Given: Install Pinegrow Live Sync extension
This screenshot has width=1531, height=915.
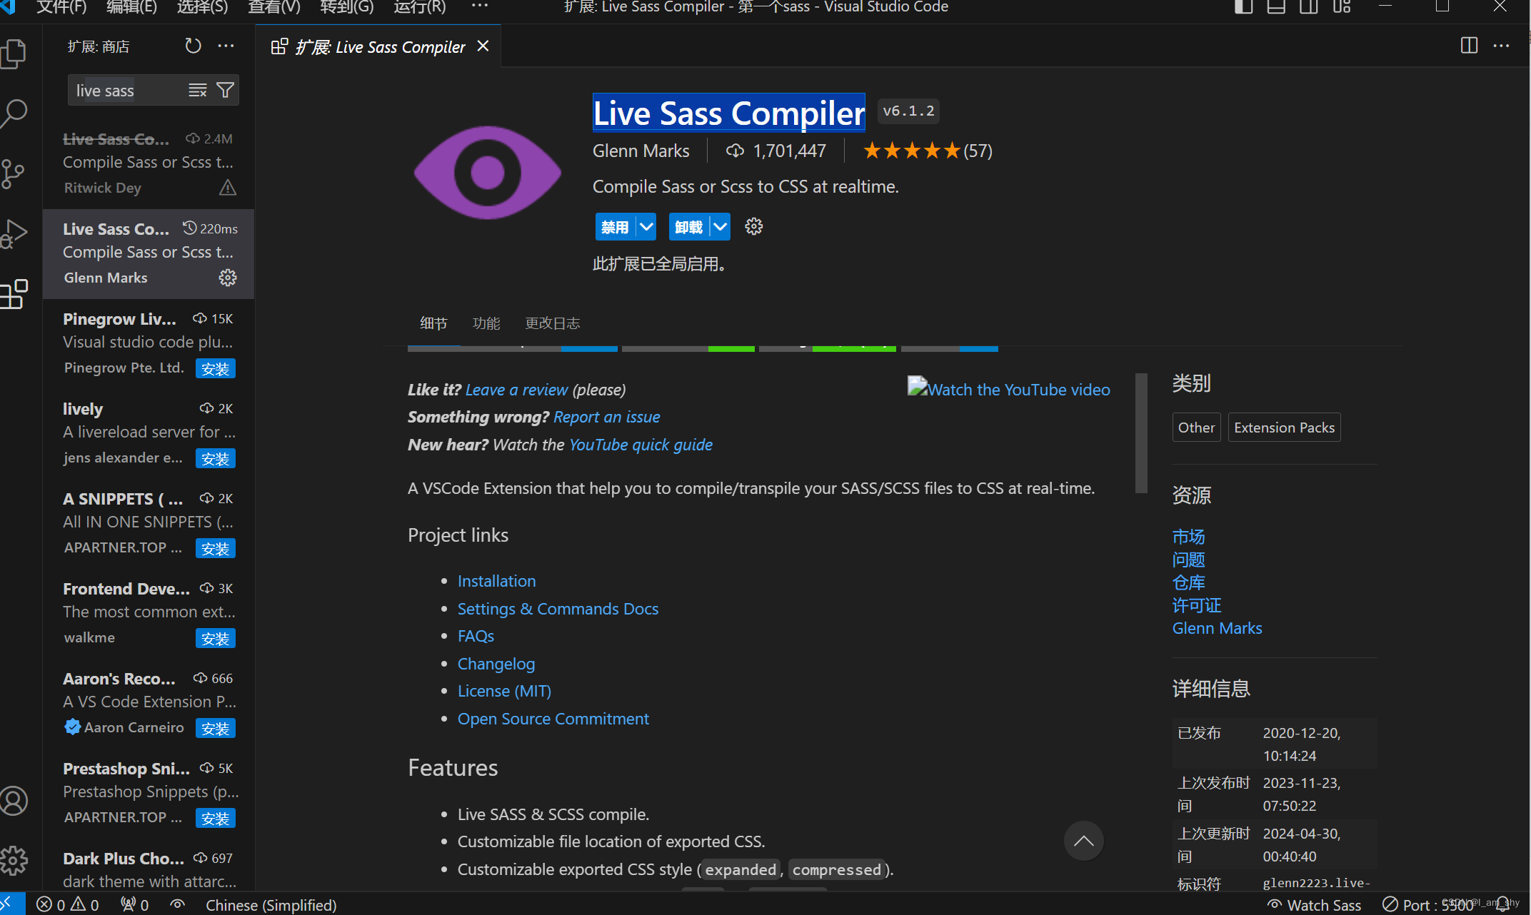Looking at the screenshot, I should point(216,368).
